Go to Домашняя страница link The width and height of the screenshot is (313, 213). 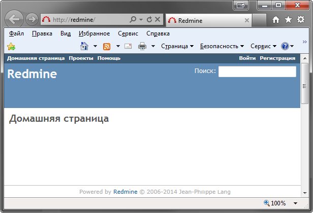(36, 58)
